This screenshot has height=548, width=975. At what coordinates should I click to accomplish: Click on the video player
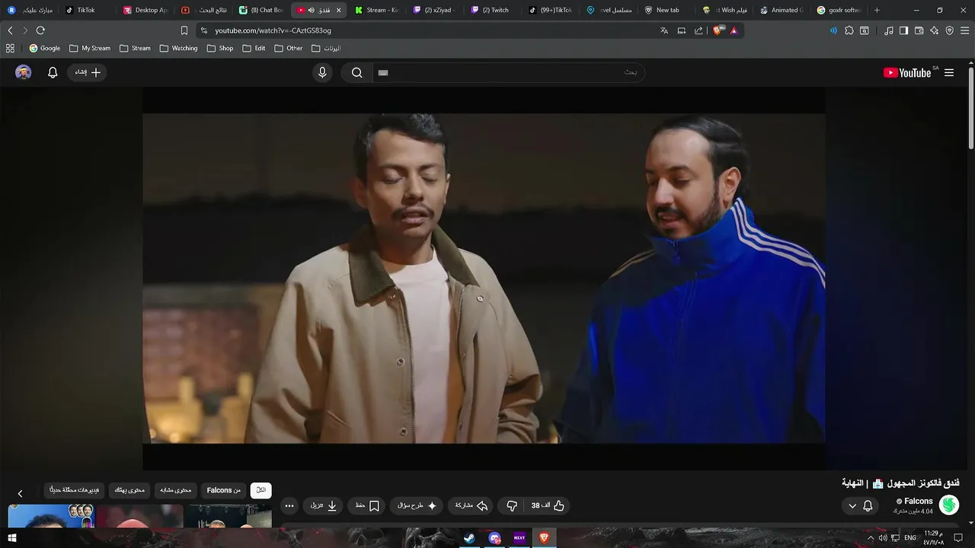(x=484, y=278)
